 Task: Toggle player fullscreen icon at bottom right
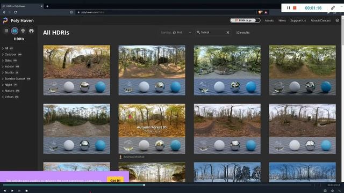click(x=339, y=191)
